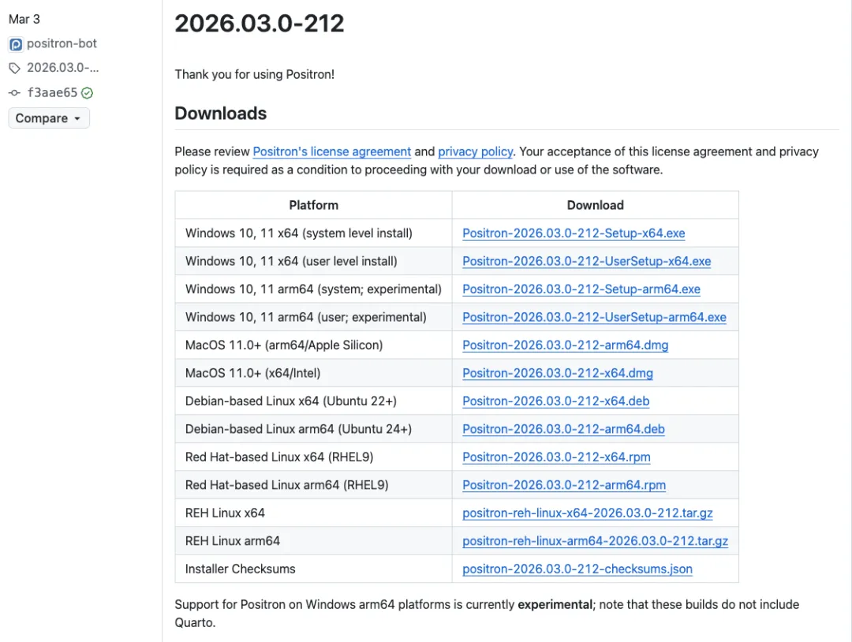Open the truncated 2026.03.0-... tag link
The width and height of the screenshot is (852, 642).
tap(63, 68)
